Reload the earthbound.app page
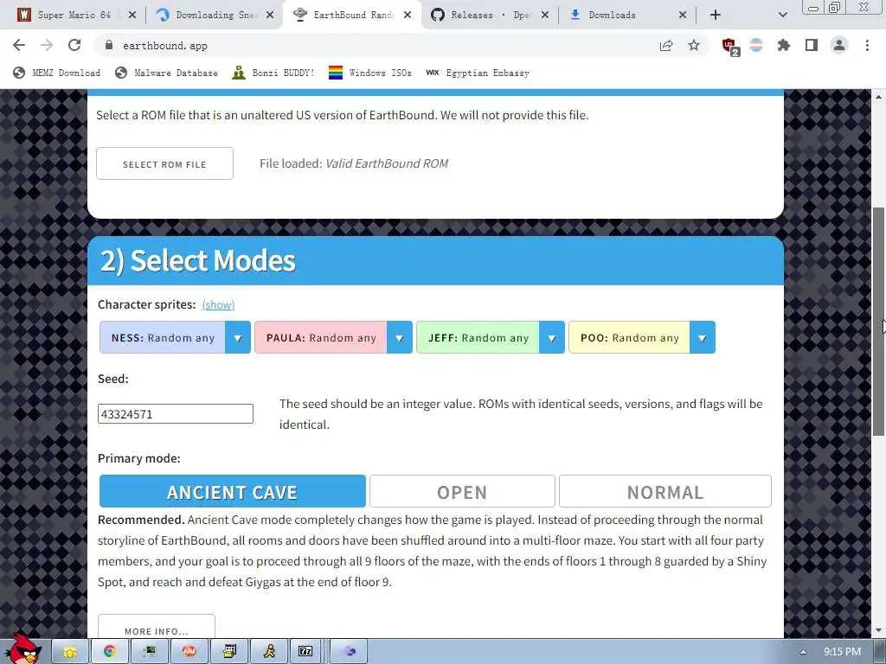This screenshot has height=664, width=886. click(74, 45)
